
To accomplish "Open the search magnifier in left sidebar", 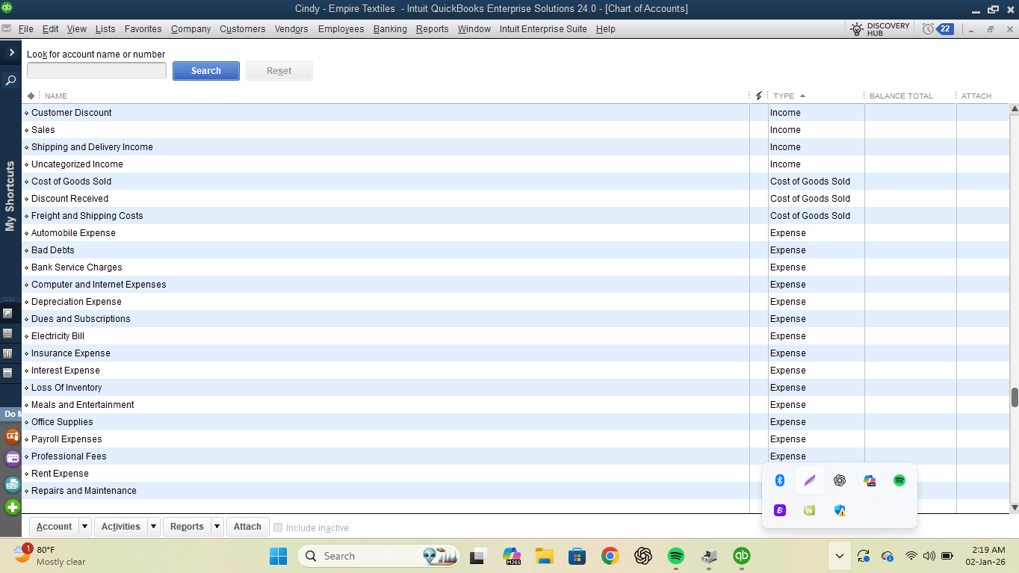I will click(x=10, y=80).
